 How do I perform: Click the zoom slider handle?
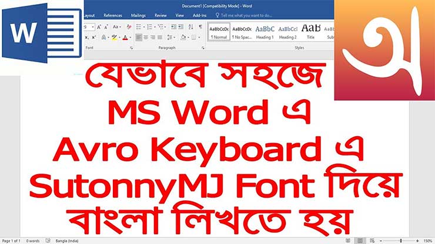(x=400, y=241)
